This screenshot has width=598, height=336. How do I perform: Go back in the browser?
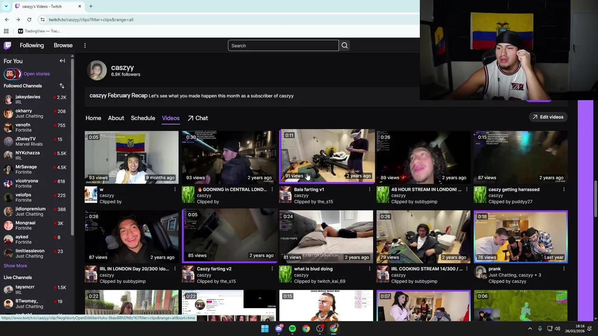tap(7, 20)
